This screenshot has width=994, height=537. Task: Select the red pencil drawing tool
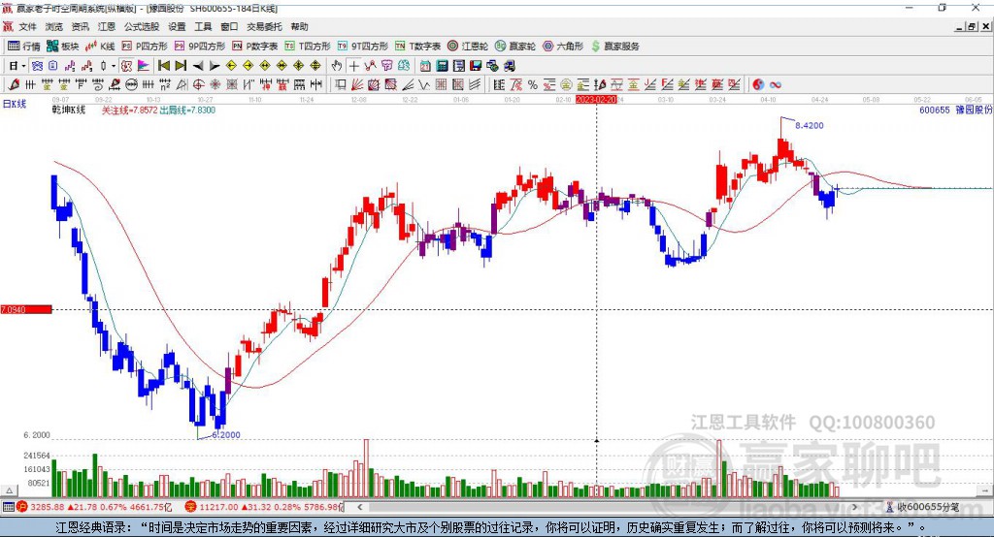point(14,85)
